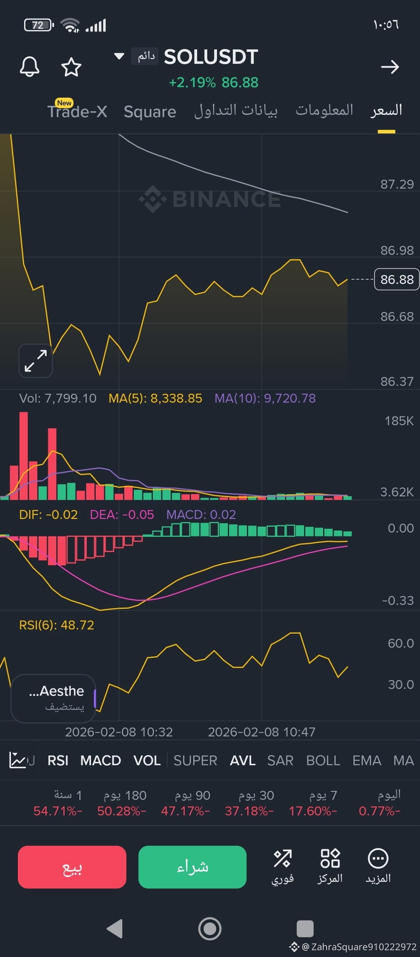Screen dimensions: 420x957
Task: Toggle AVL indicator
Action: (243, 761)
